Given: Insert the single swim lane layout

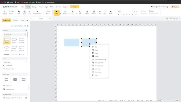Looking at the screenshot, I should coord(6,79).
